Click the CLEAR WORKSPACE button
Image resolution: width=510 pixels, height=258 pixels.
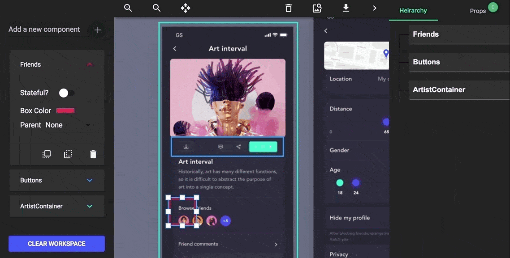click(x=56, y=243)
